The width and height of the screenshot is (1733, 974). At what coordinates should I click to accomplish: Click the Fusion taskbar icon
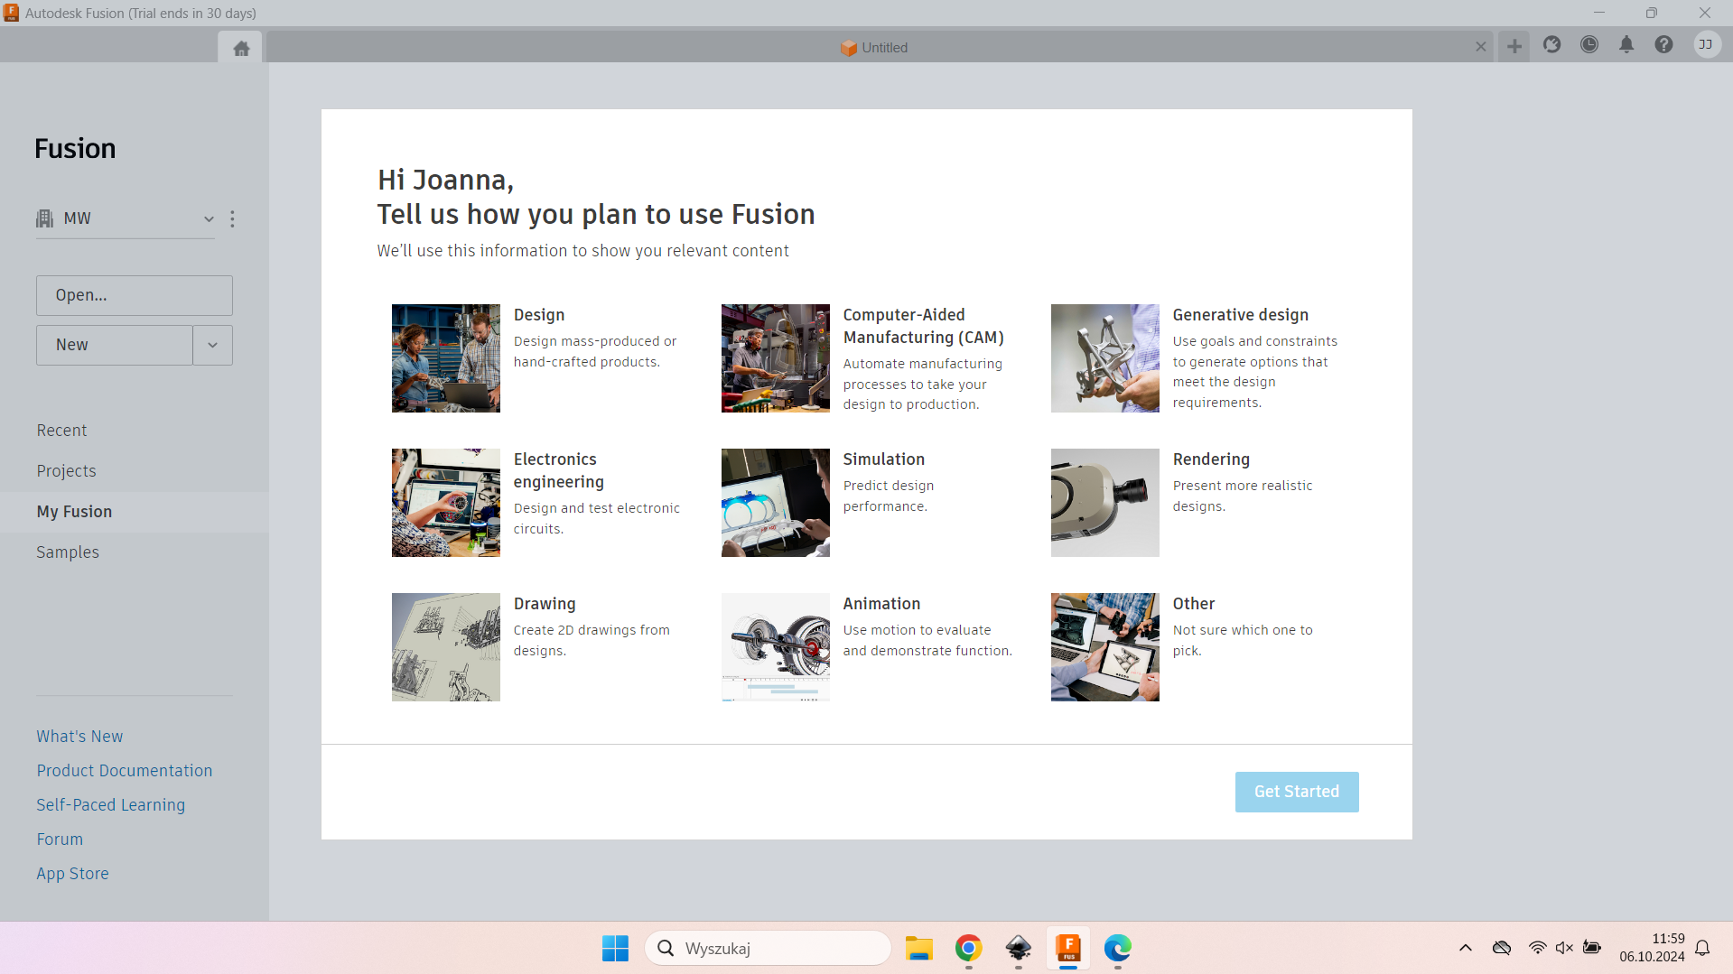(1068, 948)
